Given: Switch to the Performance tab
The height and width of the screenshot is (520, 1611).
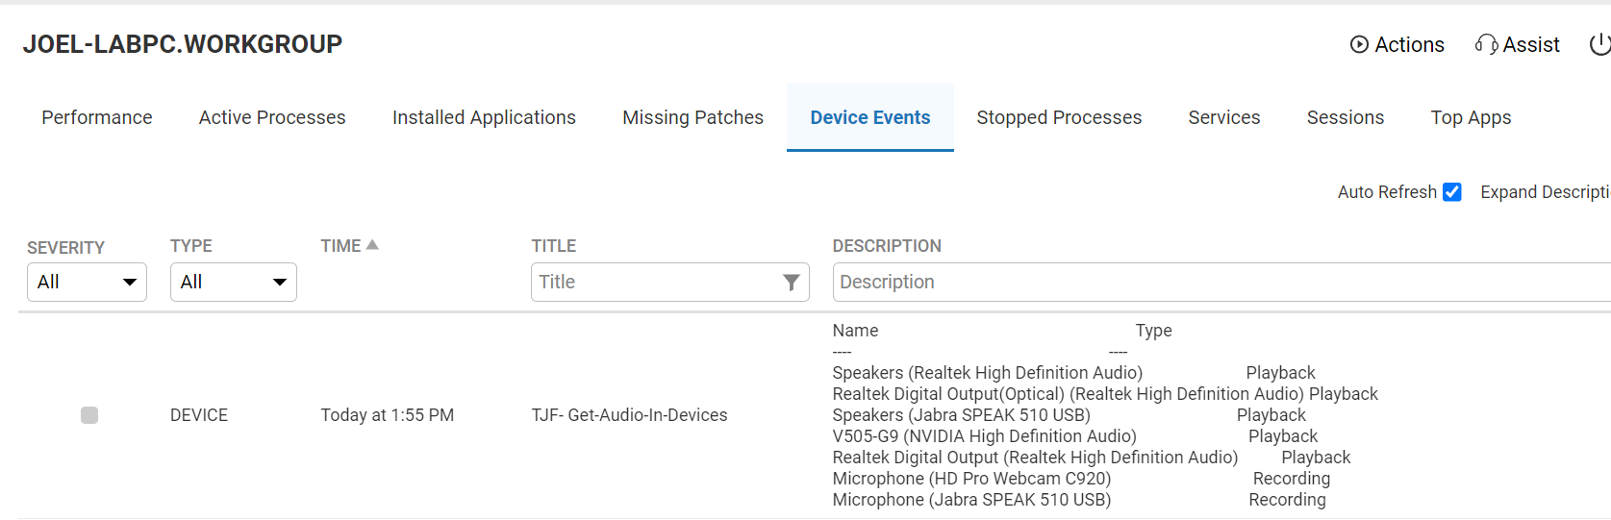Looking at the screenshot, I should click(x=97, y=117).
